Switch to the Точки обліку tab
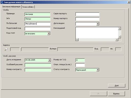 [28, 7]
